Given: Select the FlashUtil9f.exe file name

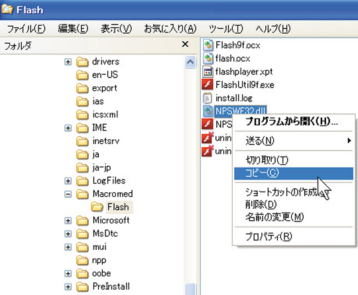Looking at the screenshot, I should click(245, 85).
